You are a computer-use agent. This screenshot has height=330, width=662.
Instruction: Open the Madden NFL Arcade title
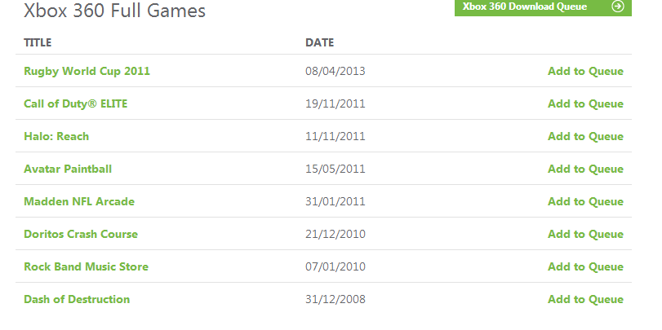(79, 201)
